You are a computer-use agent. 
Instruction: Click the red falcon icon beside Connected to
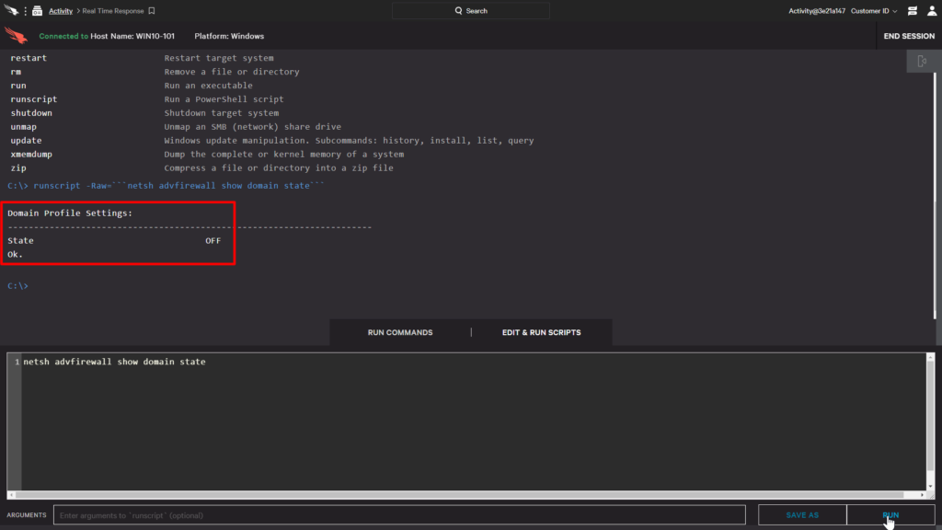point(17,36)
